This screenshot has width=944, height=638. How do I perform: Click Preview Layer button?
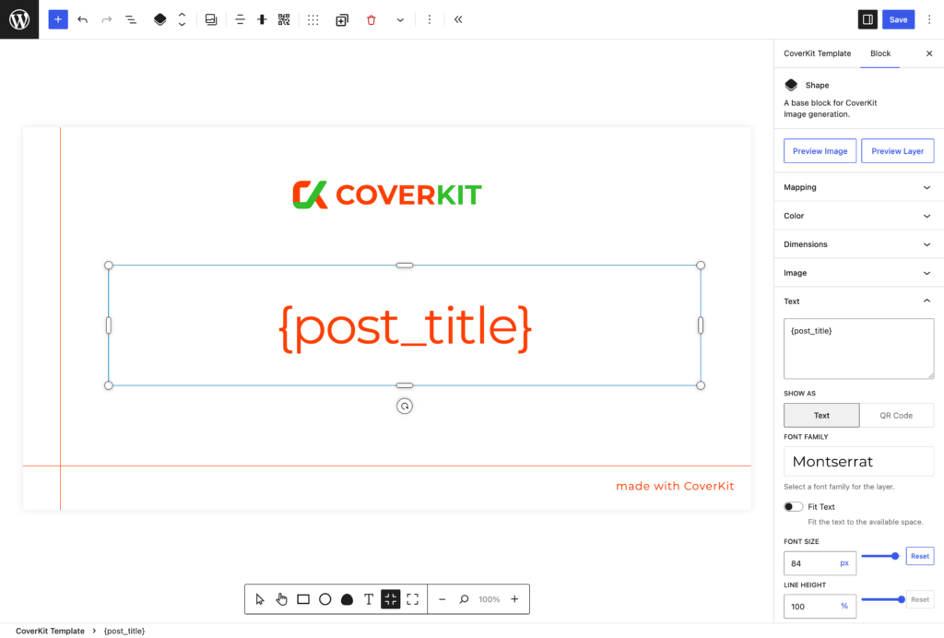pyautogui.click(x=897, y=151)
